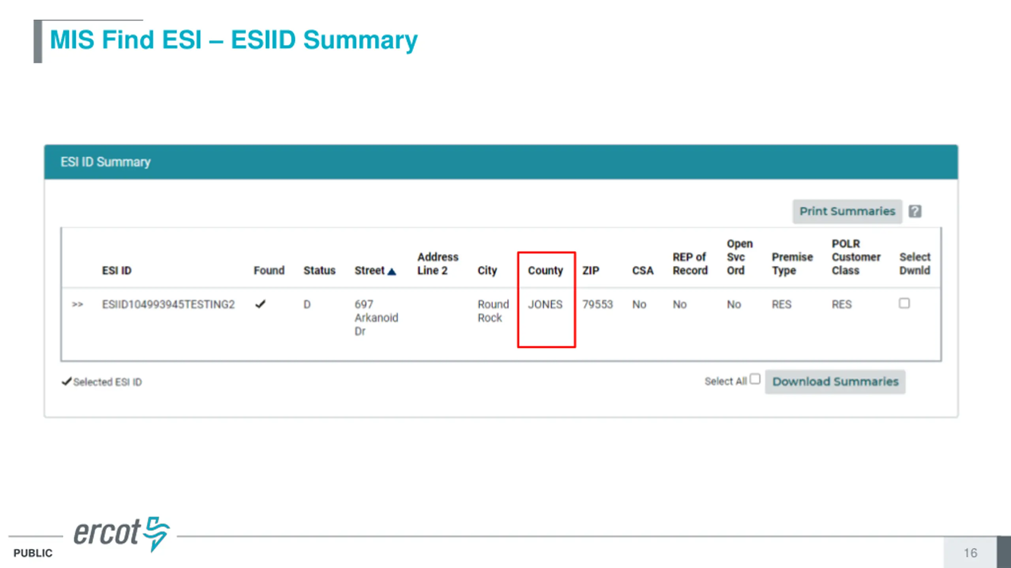Click ZIP value 79553

click(598, 305)
